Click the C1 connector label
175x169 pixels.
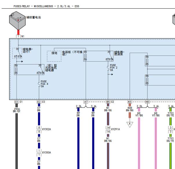[x=21, y=102]
